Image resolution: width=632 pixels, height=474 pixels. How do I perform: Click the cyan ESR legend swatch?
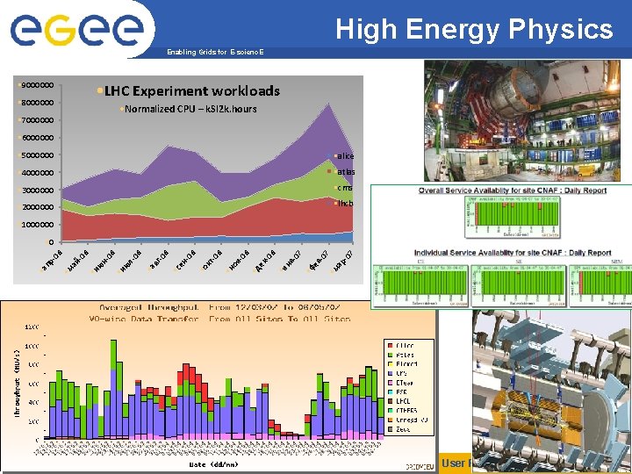coord(390,391)
